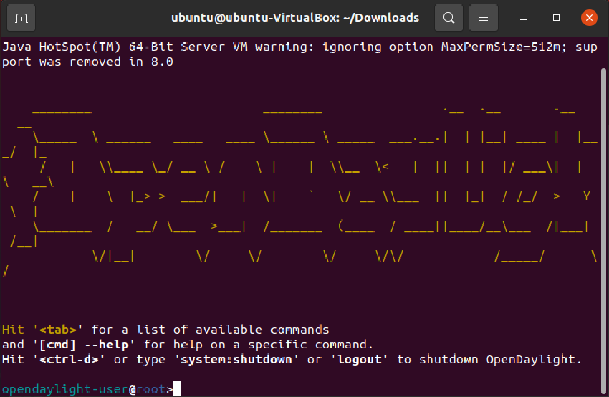Click the window title ubuntu@ubuntu-VirtualBox
609x397 pixels.
coord(295,18)
